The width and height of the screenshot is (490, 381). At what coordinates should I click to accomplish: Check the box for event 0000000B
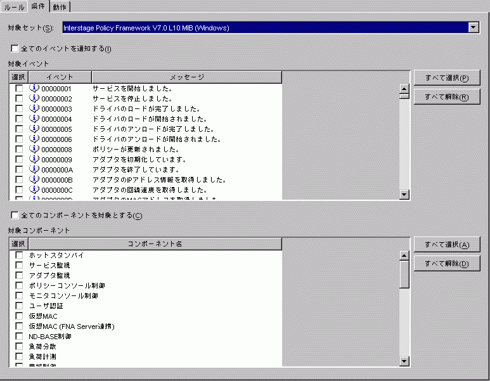[19, 179]
